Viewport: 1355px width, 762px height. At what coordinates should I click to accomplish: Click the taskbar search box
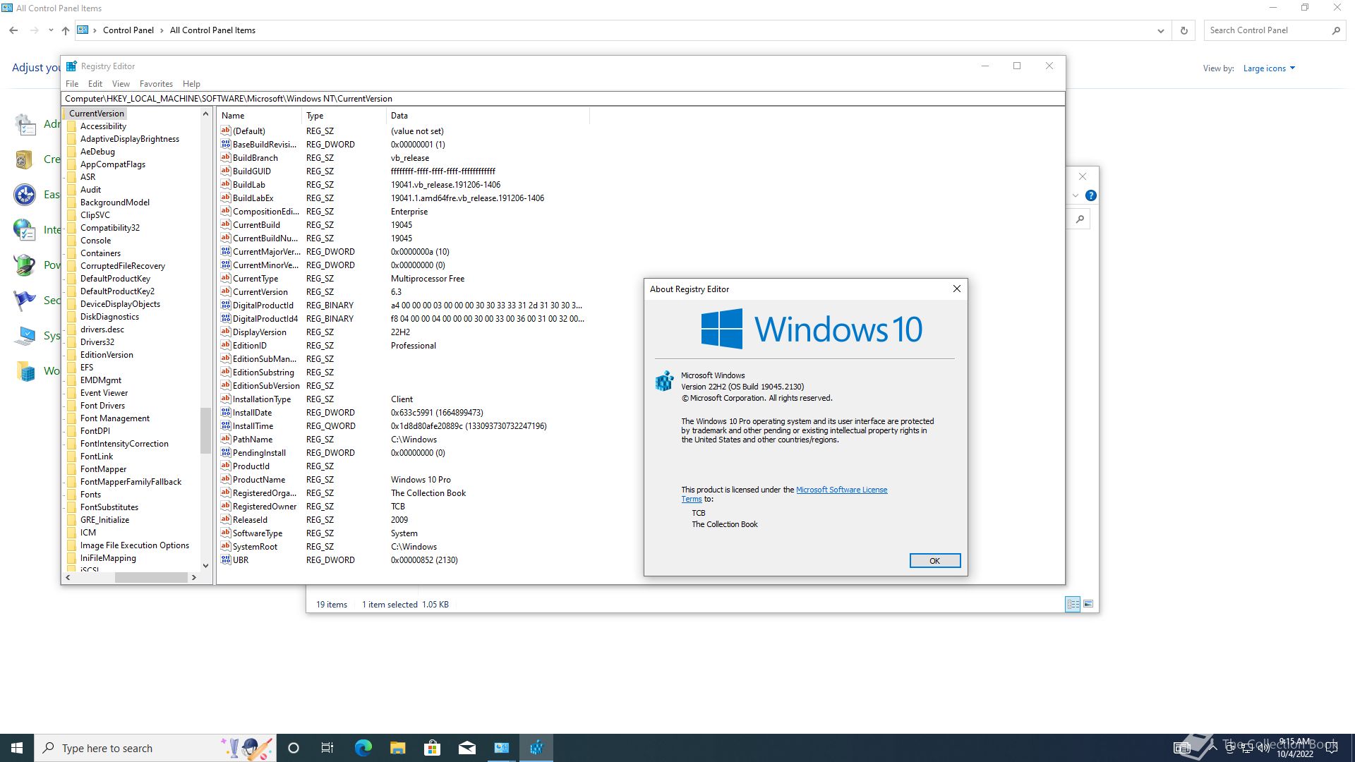155,748
